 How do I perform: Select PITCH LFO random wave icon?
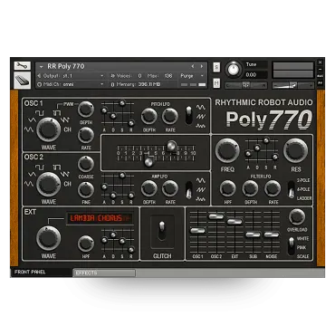tap(201, 126)
